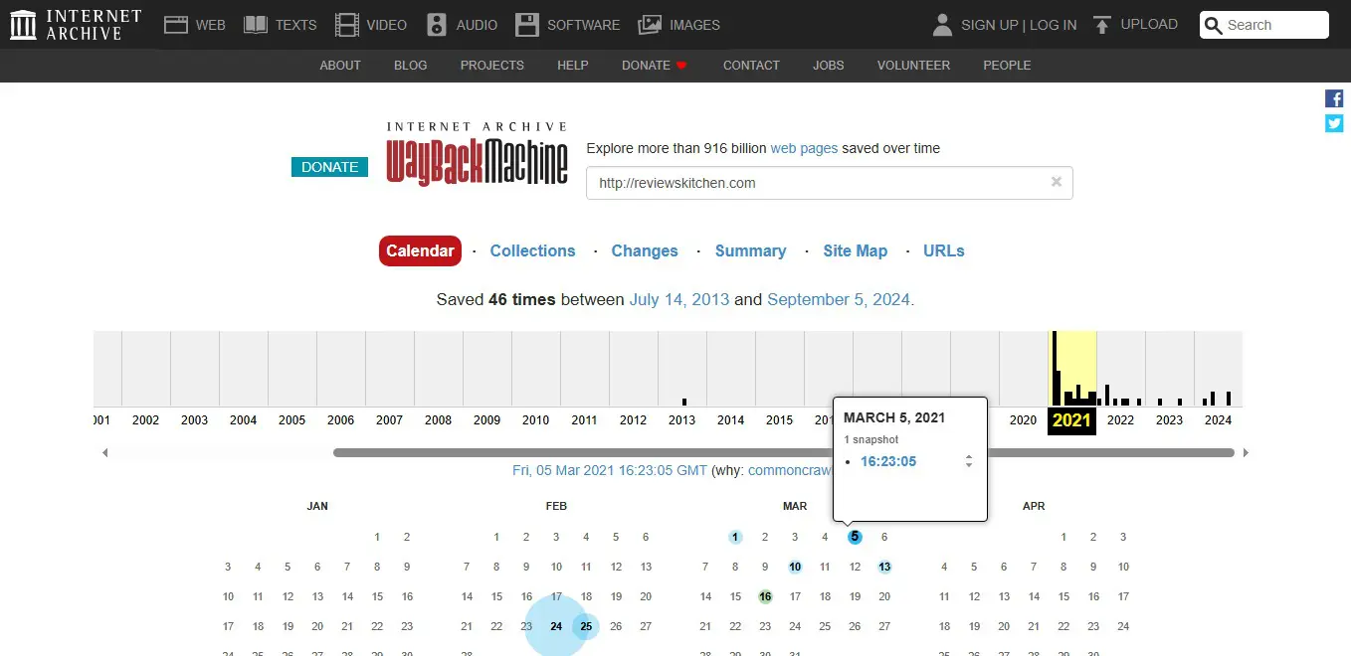1351x656 pixels.
Task: Click the Sign Up | Log In link
Action: point(1019,25)
